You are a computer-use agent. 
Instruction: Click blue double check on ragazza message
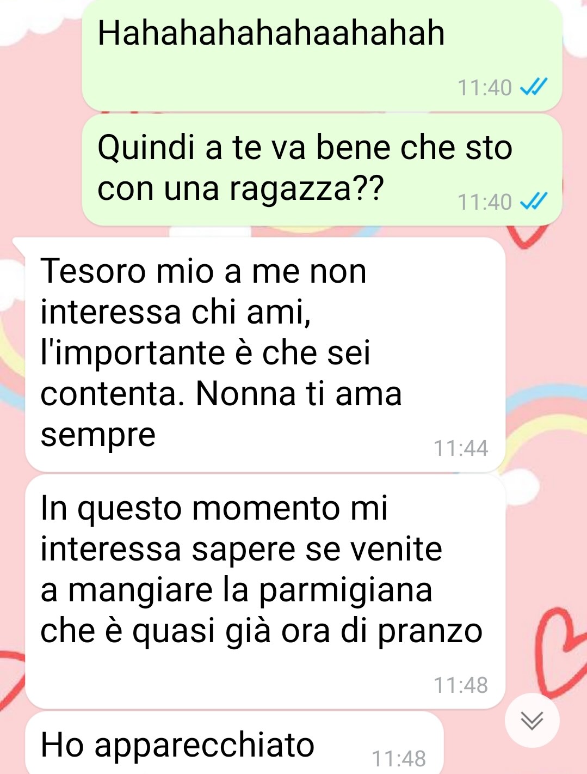[x=533, y=202]
